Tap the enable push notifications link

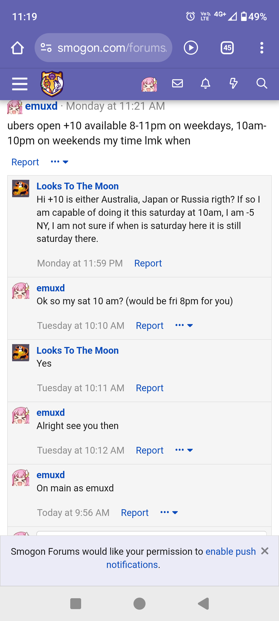181,558
